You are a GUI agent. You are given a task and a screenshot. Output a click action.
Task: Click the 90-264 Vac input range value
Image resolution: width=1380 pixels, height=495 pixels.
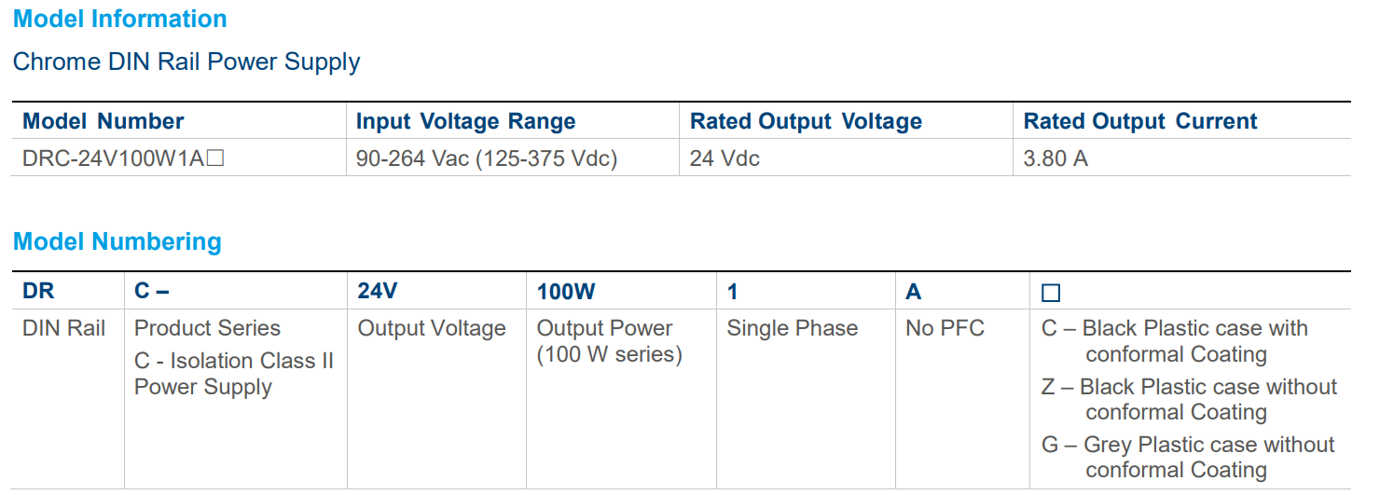pyautogui.click(x=486, y=158)
